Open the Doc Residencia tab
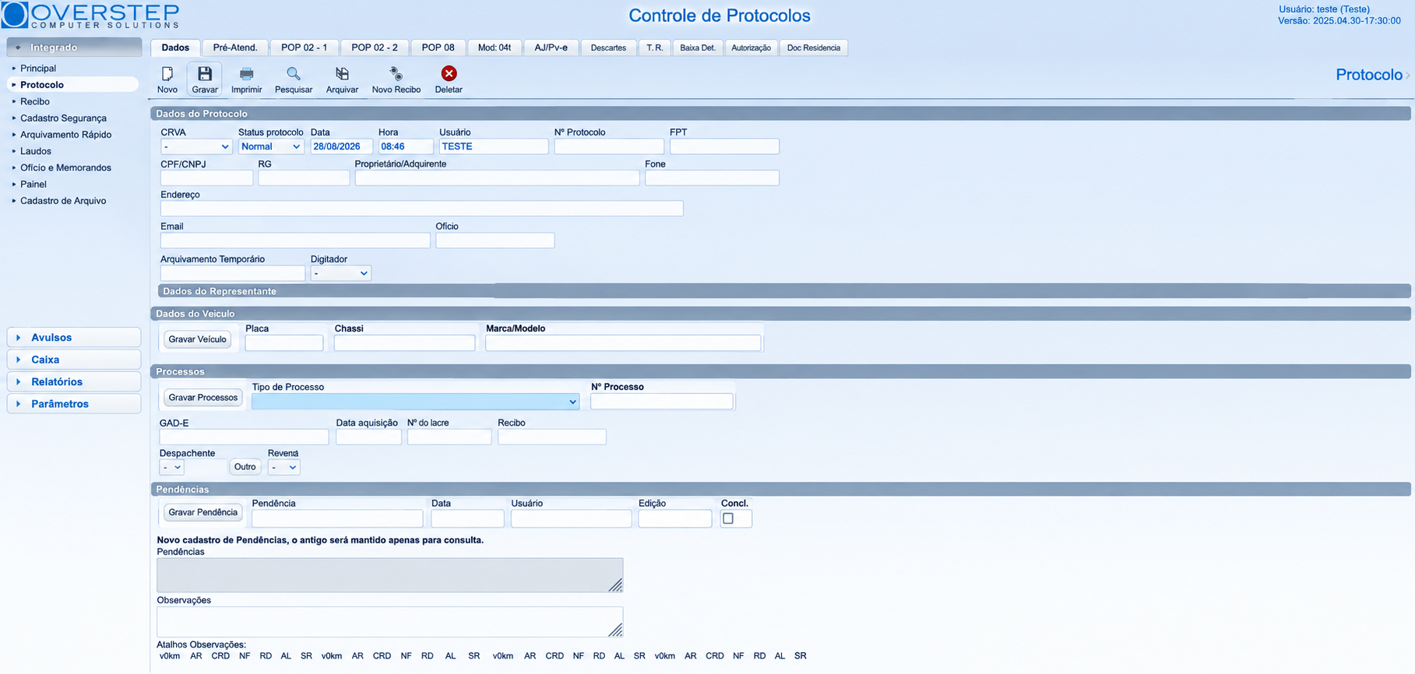 814,47
